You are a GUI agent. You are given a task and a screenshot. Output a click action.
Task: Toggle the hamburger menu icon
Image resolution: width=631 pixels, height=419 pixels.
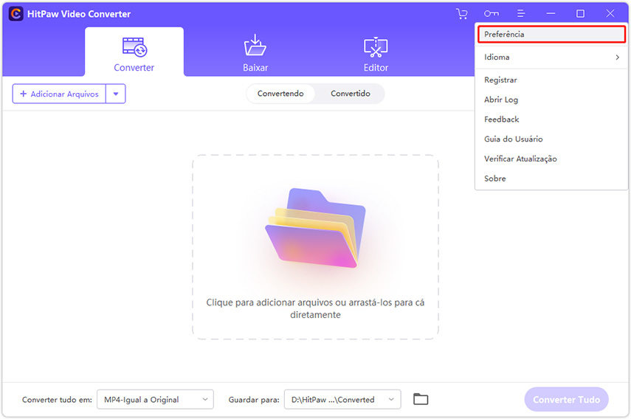pyautogui.click(x=521, y=14)
